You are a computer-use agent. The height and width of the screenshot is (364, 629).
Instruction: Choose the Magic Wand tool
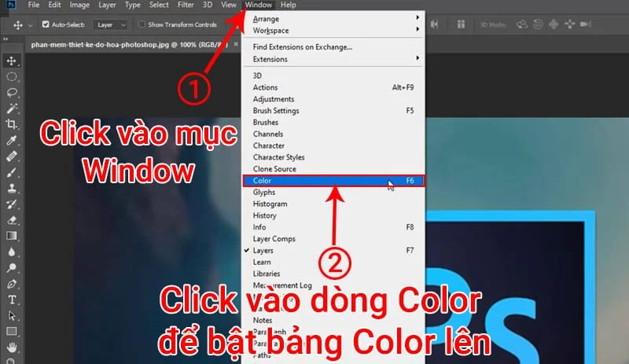pyautogui.click(x=12, y=108)
